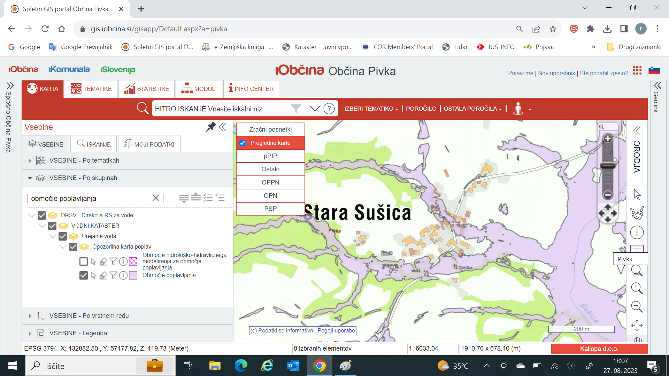Expand VSEBINE - Po tematikah tree section
This screenshot has height=376, width=669.
pyautogui.click(x=31, y=160)
